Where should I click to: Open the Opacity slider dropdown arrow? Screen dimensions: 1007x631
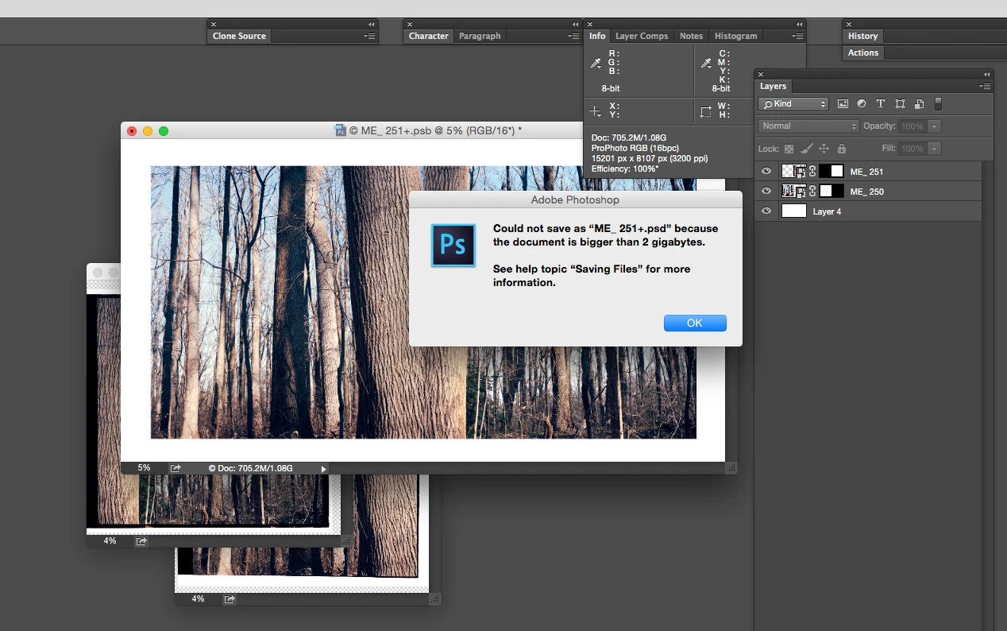click(x=935, y=126)
